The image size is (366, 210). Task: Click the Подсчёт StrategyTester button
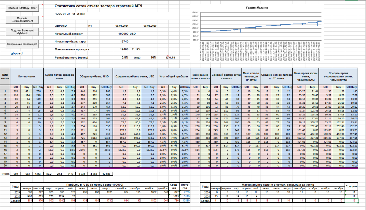pyautogui.click(x=22, y=8)
